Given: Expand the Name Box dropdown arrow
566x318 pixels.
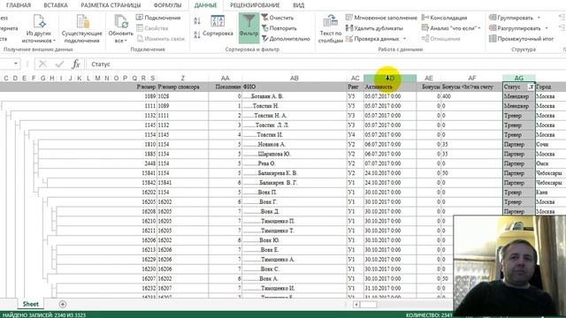Looking at the screenshot, I should (16, 64).
